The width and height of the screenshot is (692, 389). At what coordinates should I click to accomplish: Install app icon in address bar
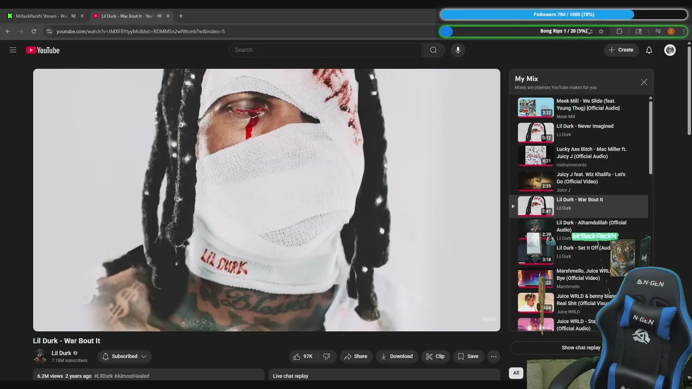(x=590, y=31)
